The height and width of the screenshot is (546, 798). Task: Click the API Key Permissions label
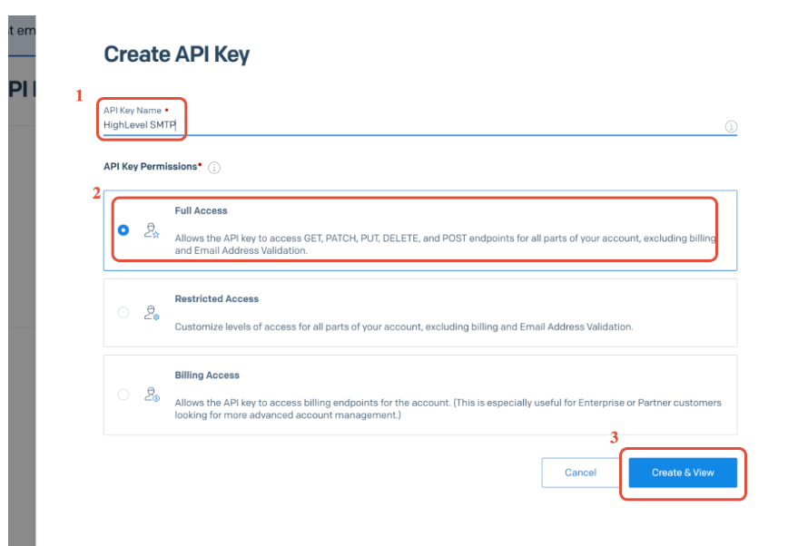coord(152,167)
